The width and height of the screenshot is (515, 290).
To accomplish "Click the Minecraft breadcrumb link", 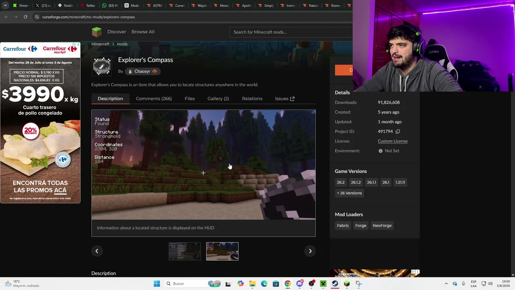I will click(100, 44).
